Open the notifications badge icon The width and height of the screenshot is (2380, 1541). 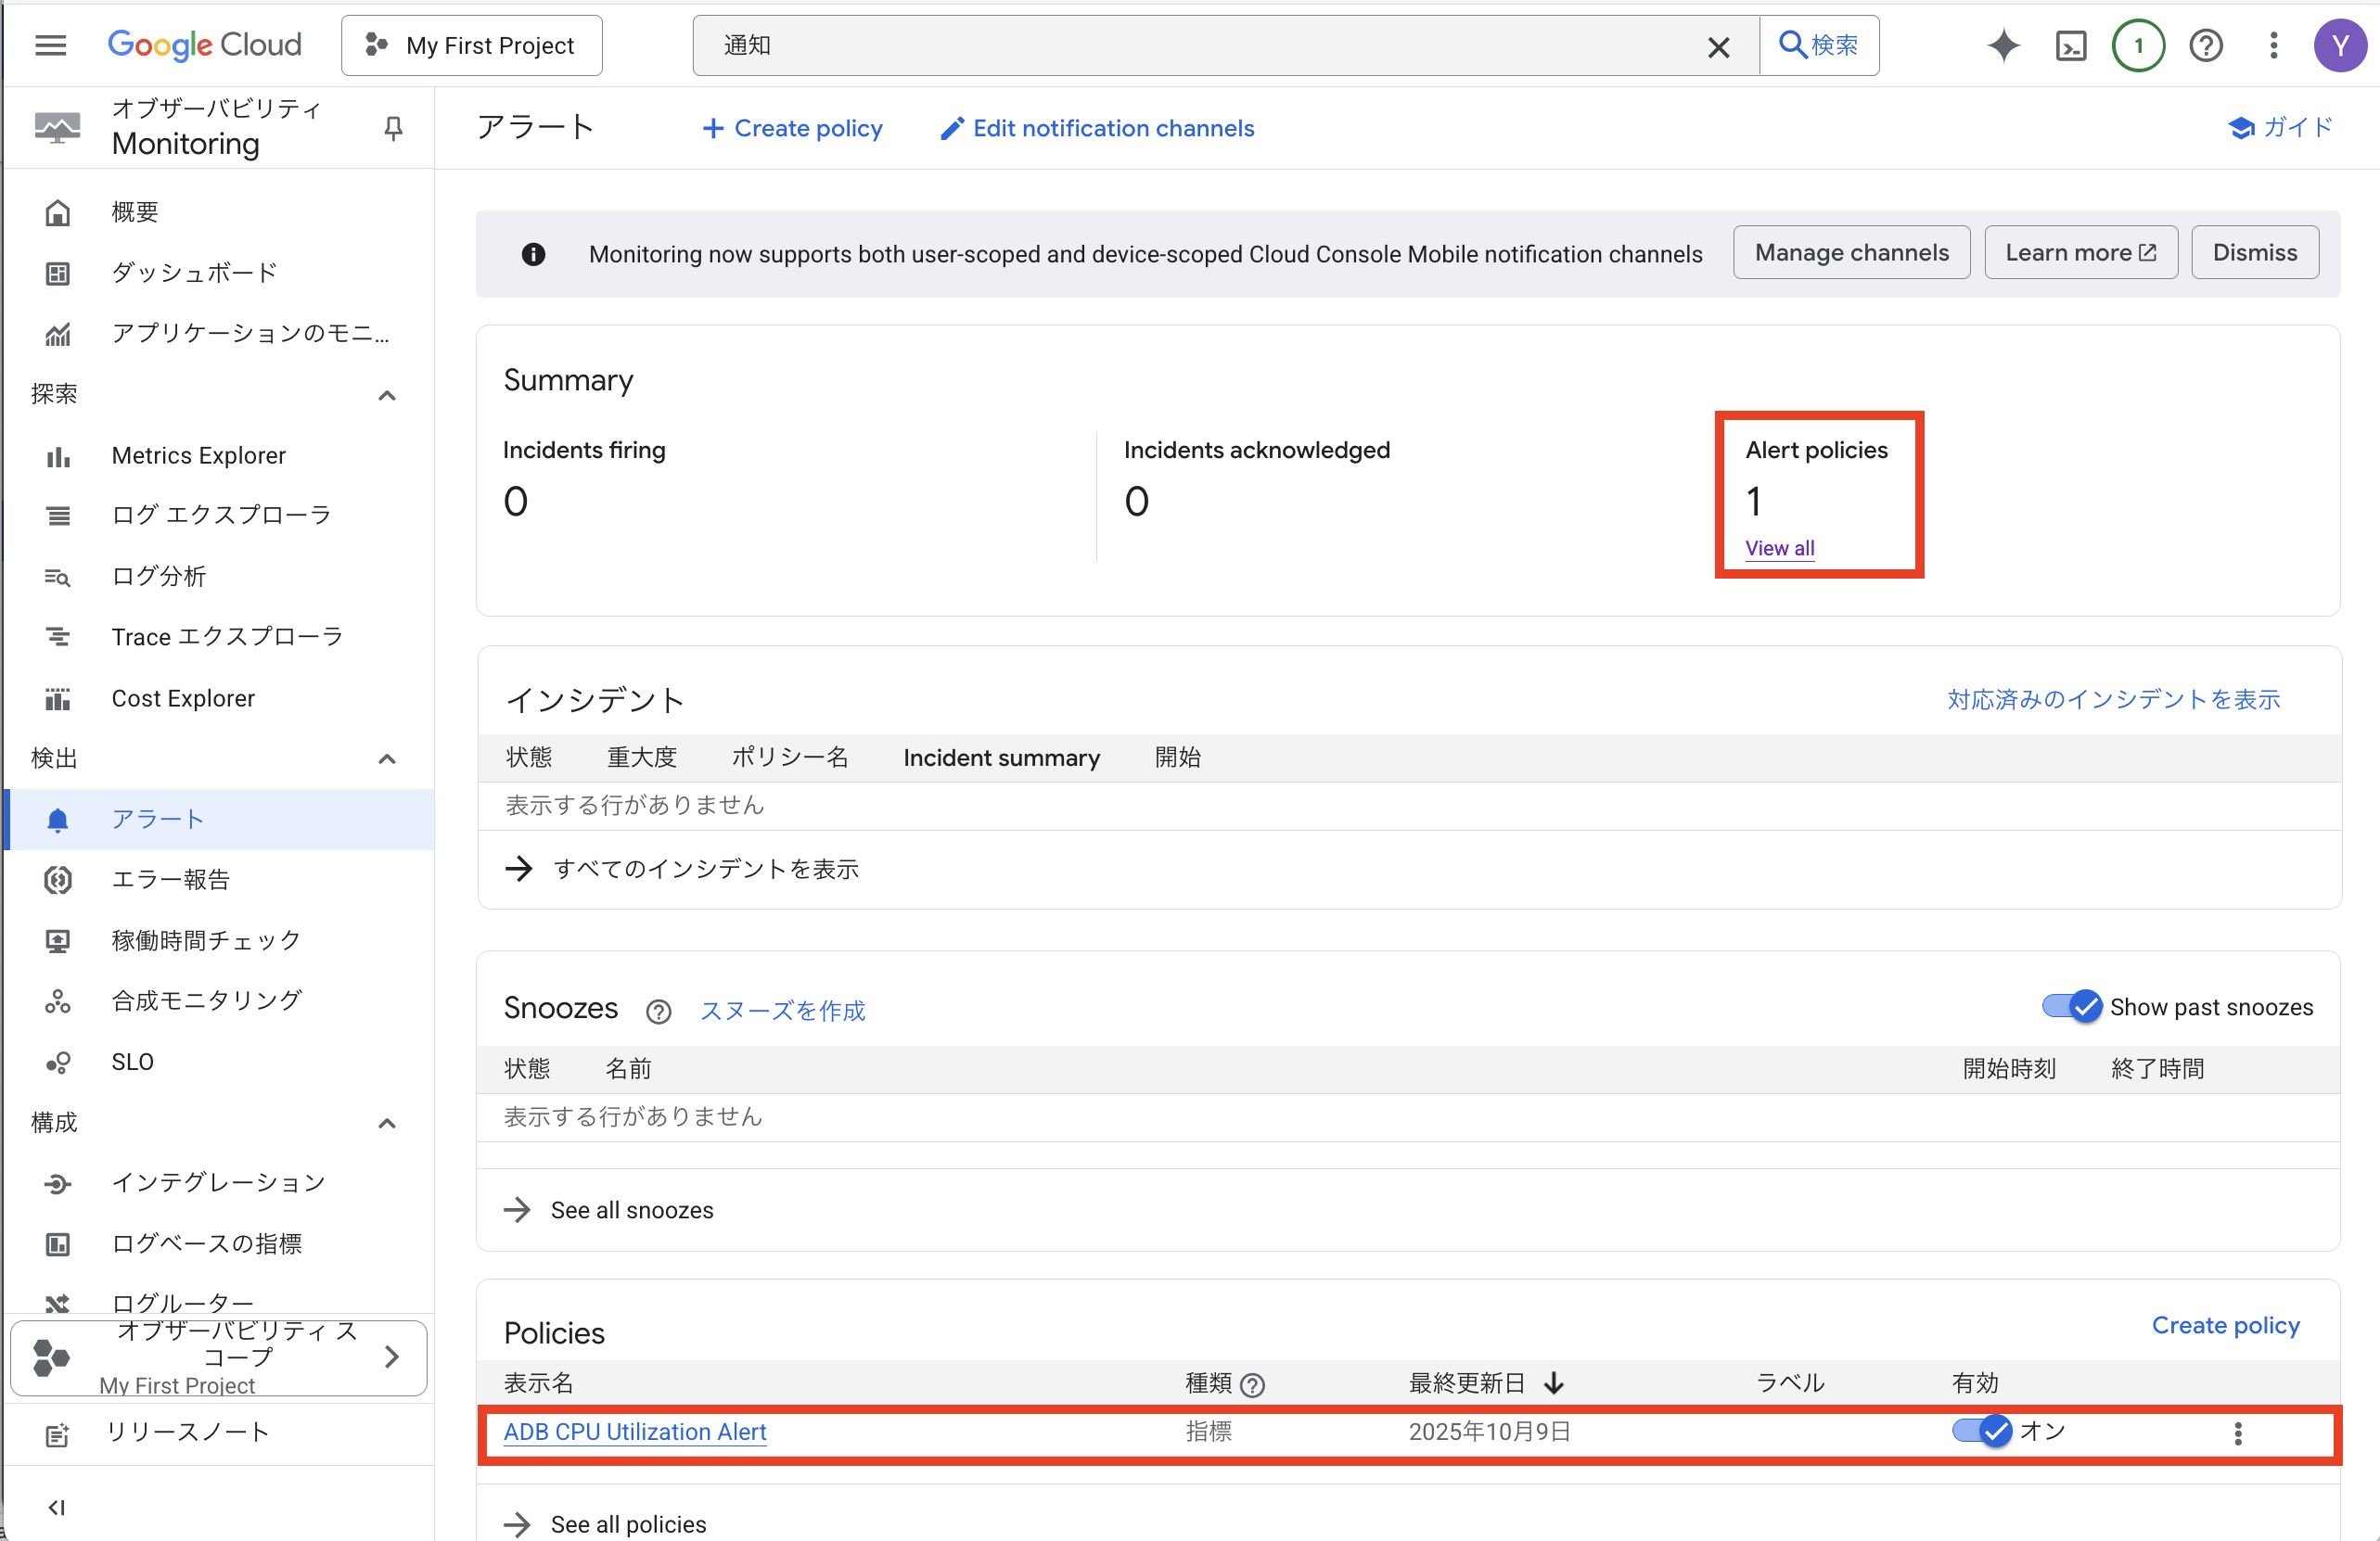click(x=2138, y=46)
